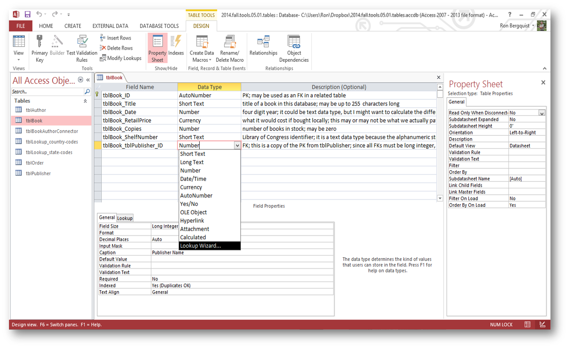Click the Insert Rows button

pos(115,38)
